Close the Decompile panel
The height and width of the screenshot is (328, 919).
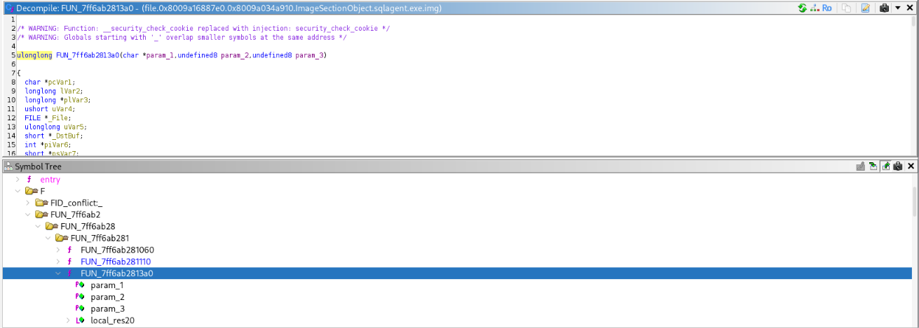click(x=911, y=8)
